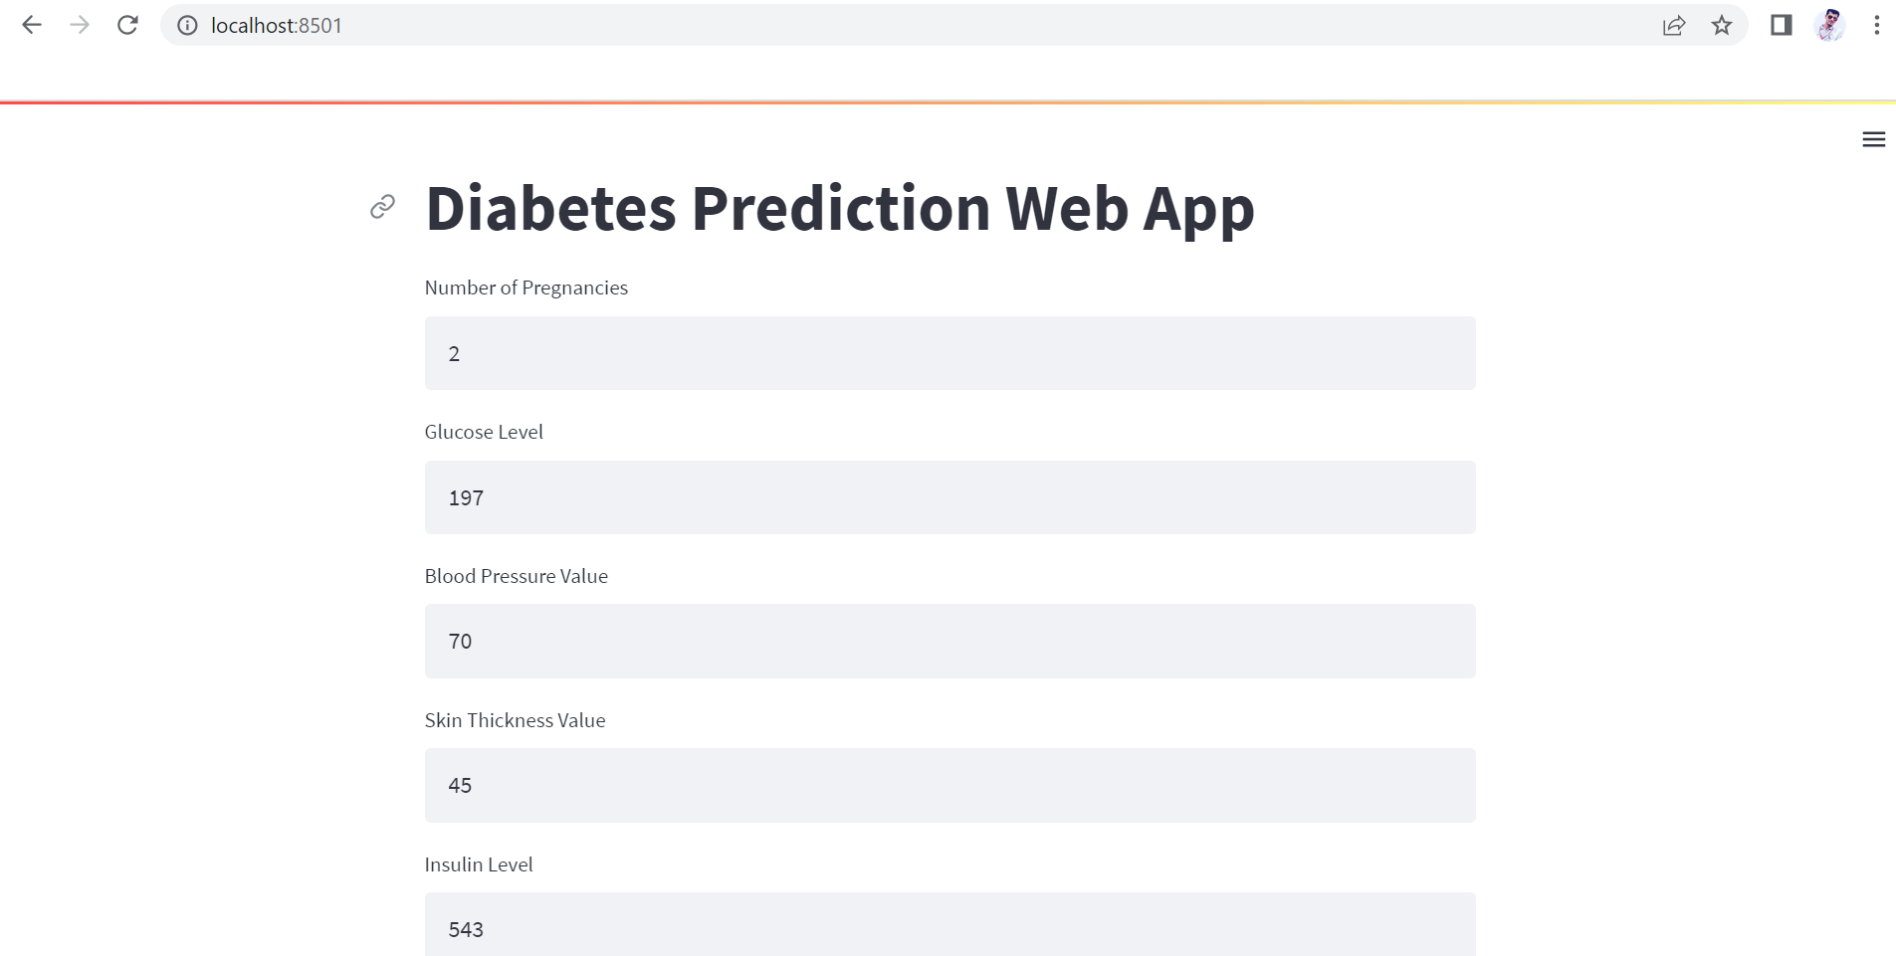Click the Glucose Level label

coord(484,432)
